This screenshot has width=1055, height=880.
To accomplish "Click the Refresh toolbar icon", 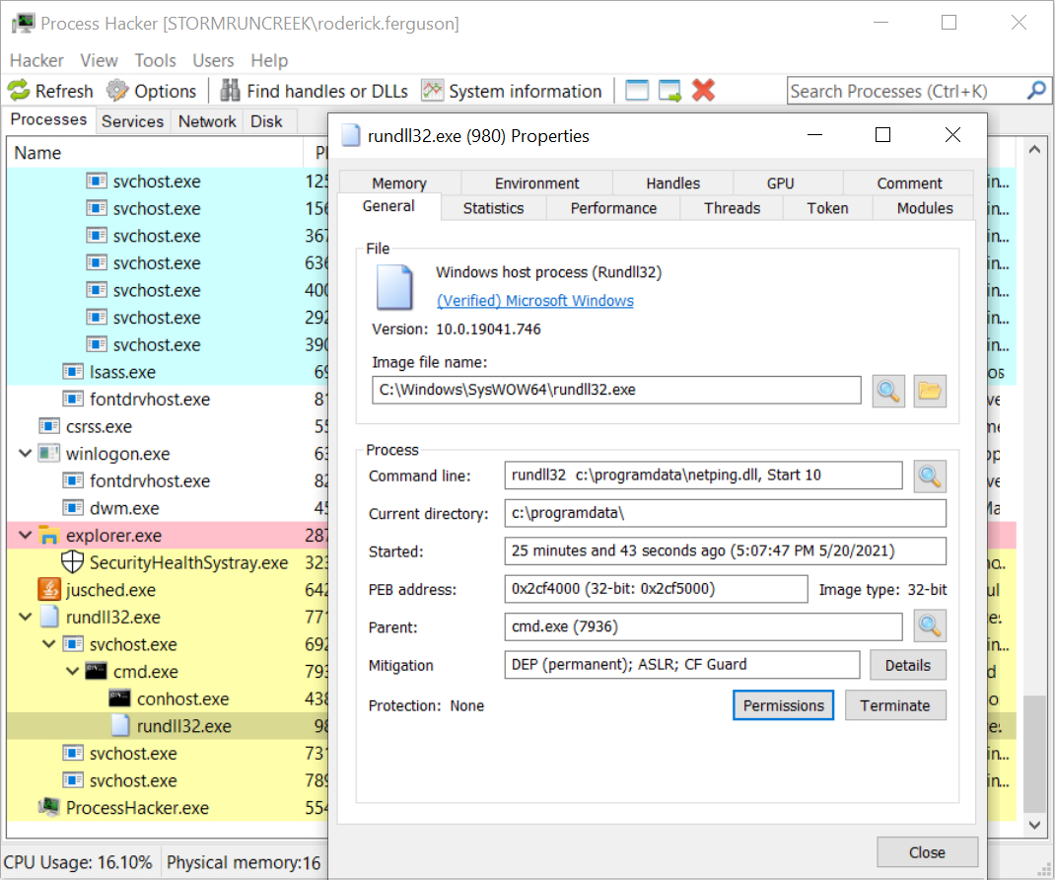I will [19, 90].
